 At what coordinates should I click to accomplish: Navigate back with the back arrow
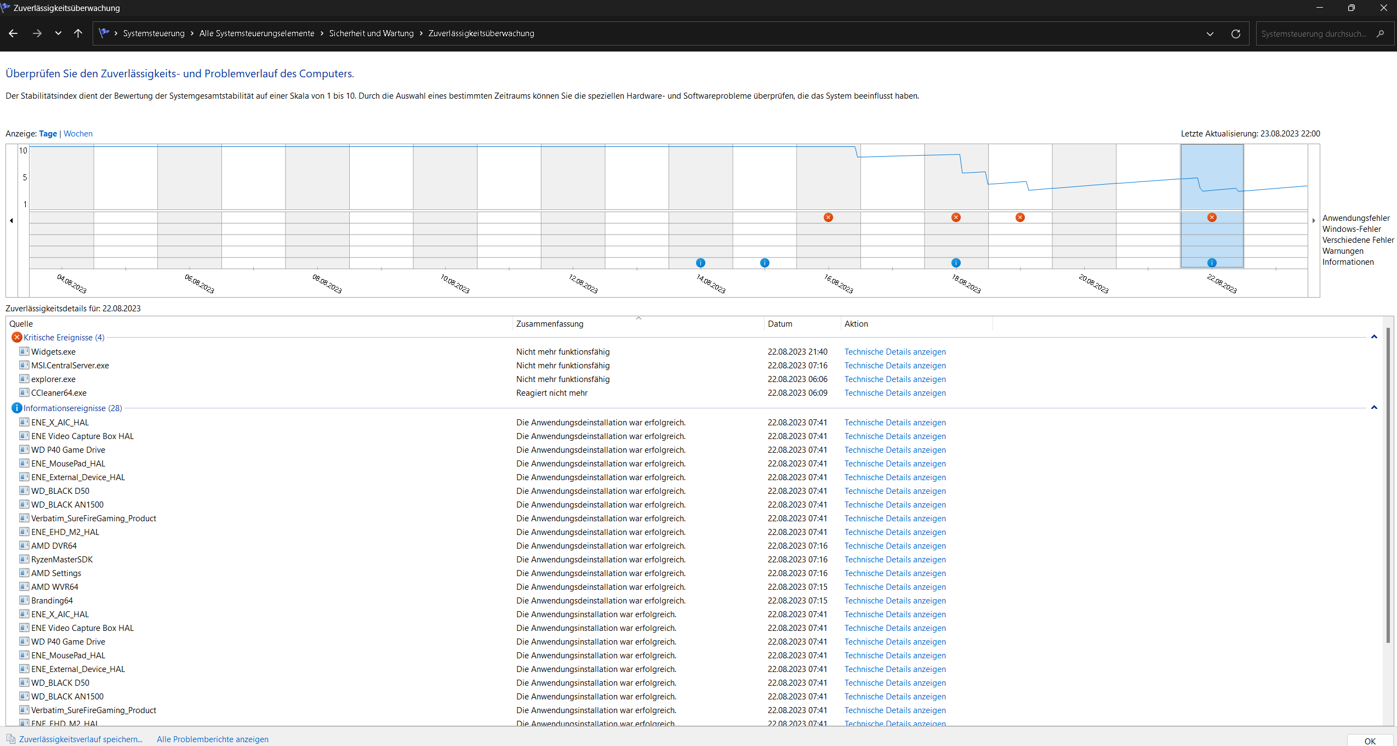coord(13,33)
